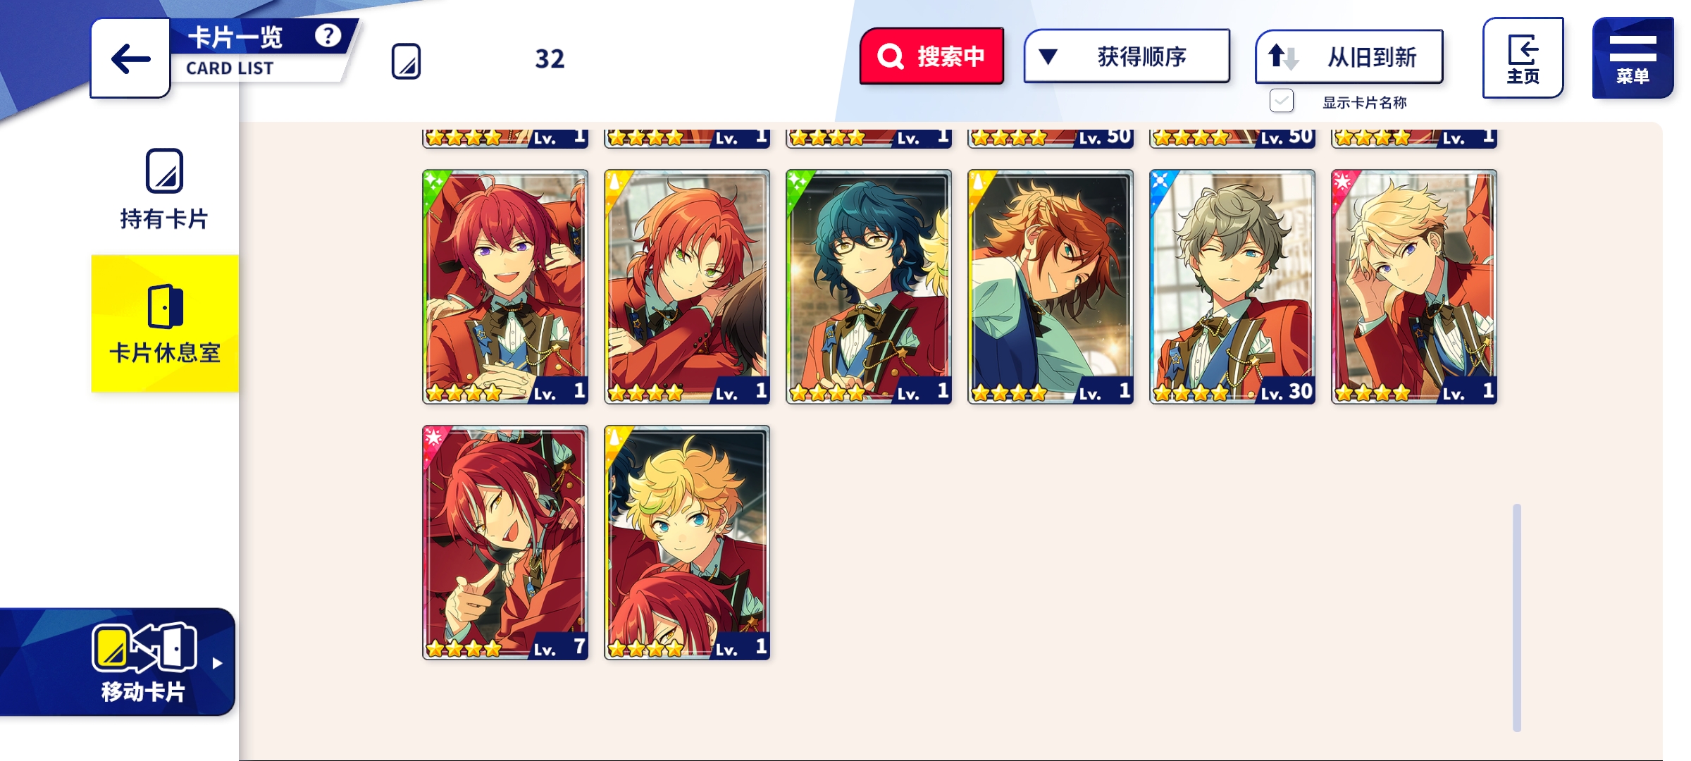Click the card count icon beside 32
Viewport: 1691px width, 761px height.
(406, 61)
